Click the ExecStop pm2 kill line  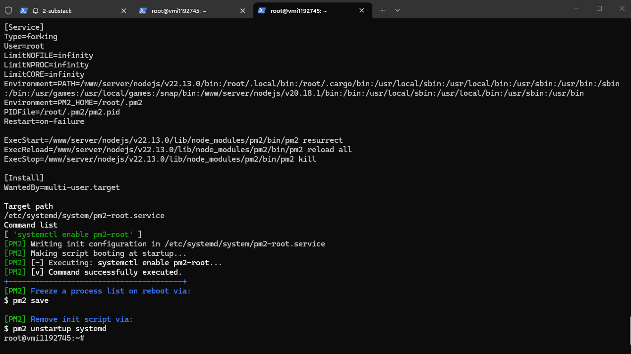tap(160, 159)
